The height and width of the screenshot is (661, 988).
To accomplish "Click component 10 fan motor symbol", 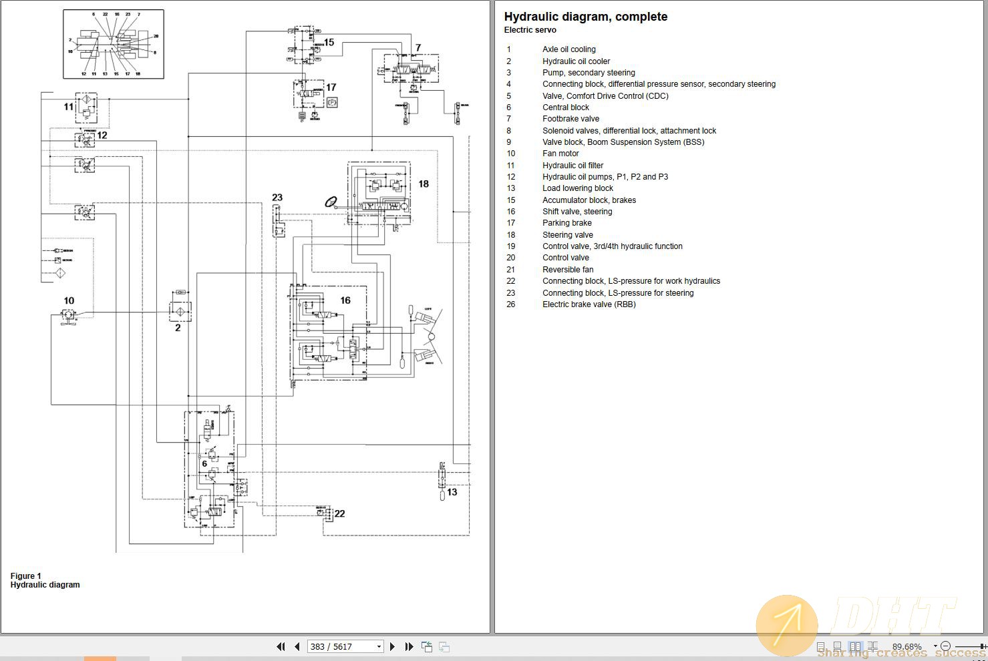I will (68, 316).
